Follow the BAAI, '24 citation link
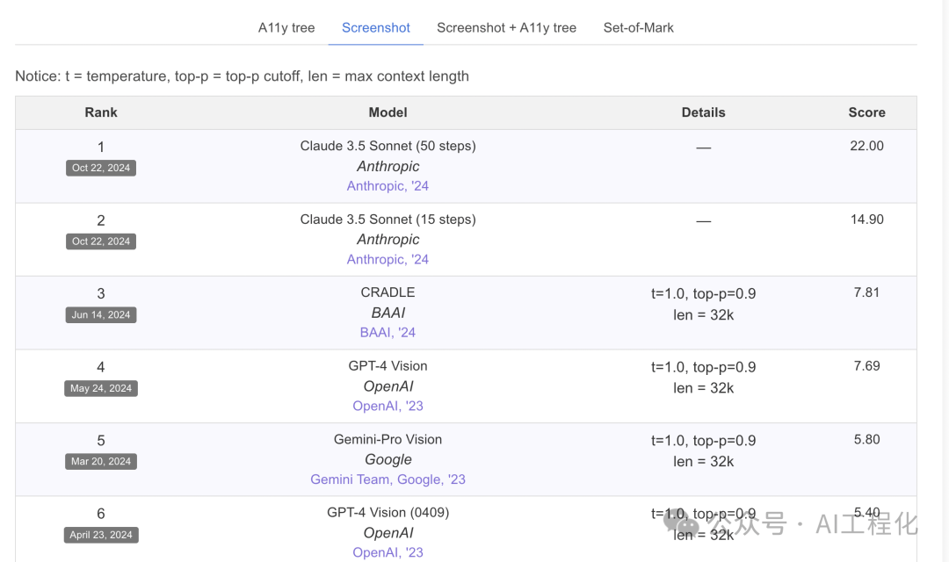 [x=388, y=332]
